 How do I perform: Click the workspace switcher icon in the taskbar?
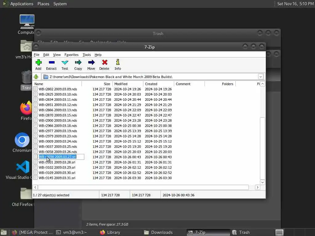[279, 232]
